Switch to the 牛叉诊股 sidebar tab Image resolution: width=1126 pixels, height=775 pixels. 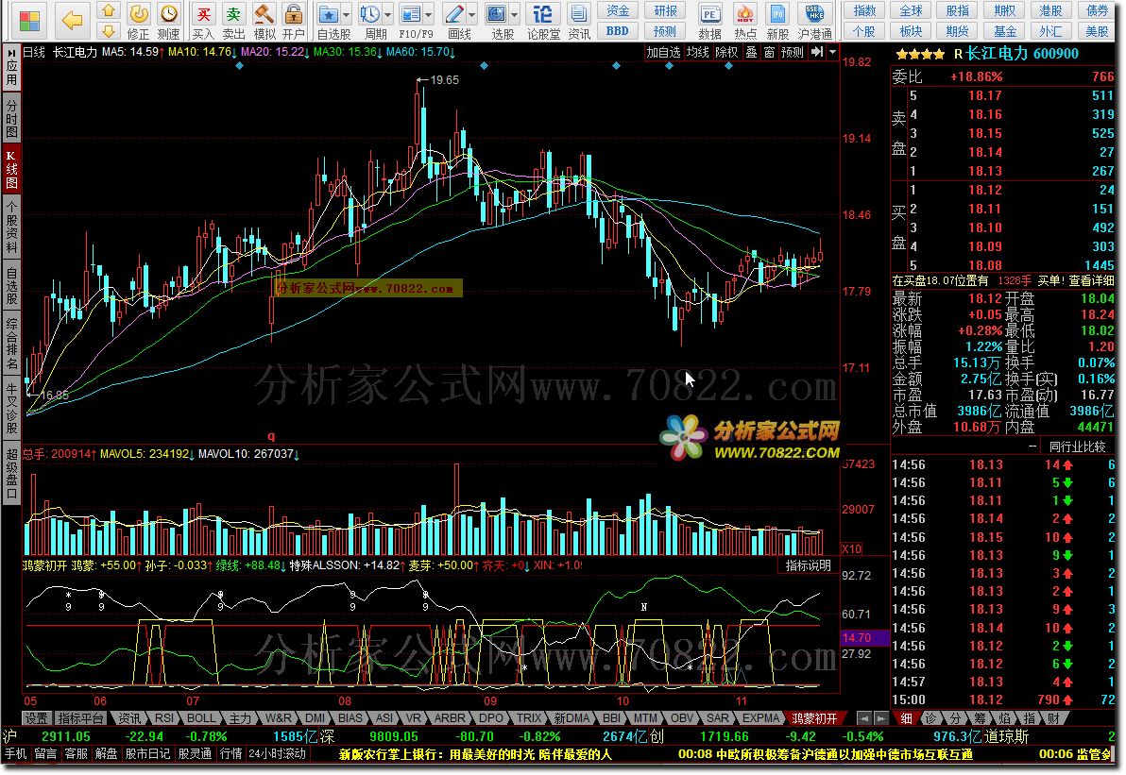pyautogui.click(x=11, y=408)
